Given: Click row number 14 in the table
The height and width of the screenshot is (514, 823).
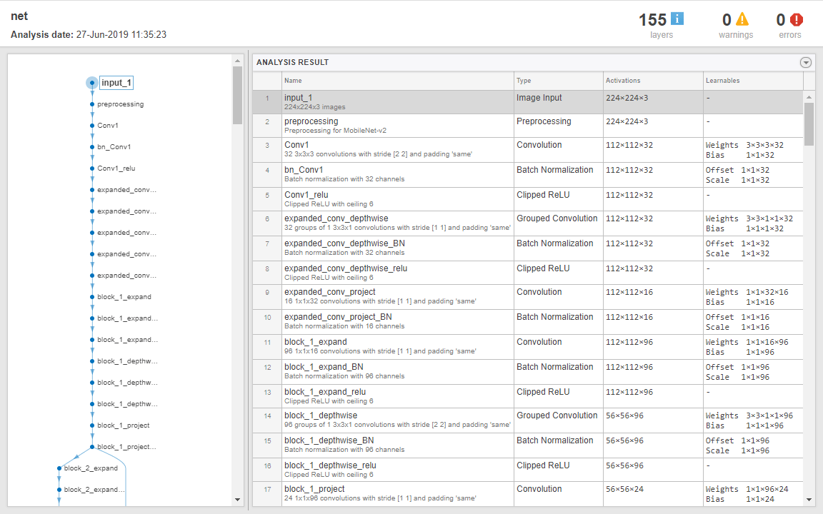Looking at the screenshot, I should (x=267, y=416).
